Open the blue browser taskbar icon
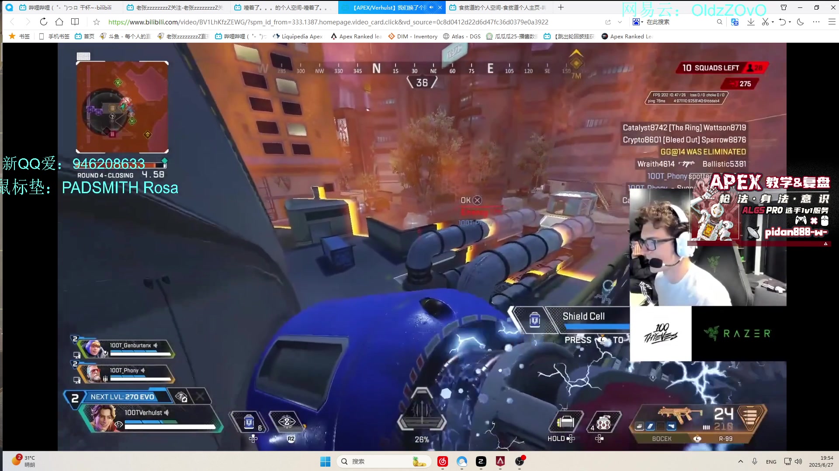Screen dimensions: 839x471 pos(462,461)
